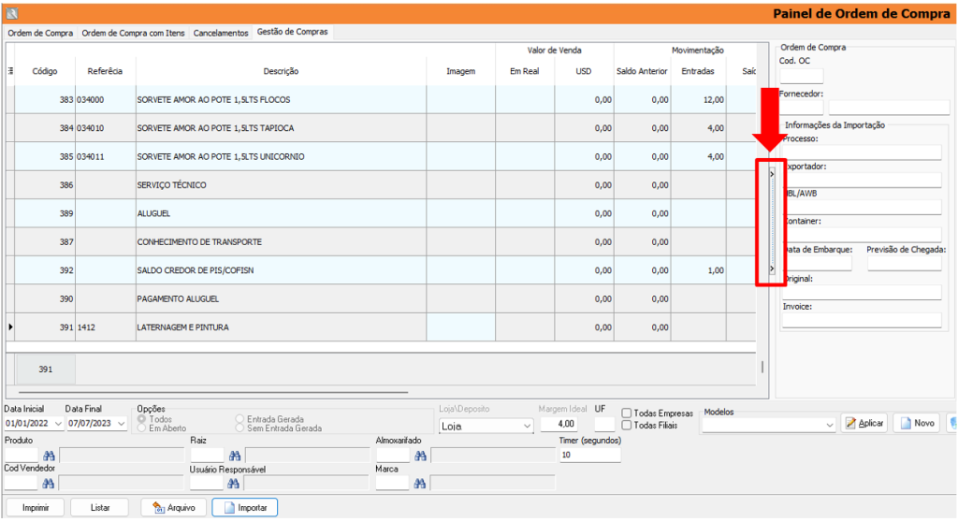The image size is (958, 522).
Task: Click the Novo model button
Action: pos(918,423)
